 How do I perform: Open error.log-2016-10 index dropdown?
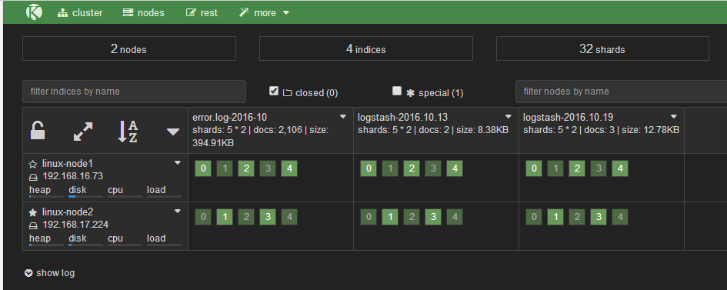pos(343,117)
